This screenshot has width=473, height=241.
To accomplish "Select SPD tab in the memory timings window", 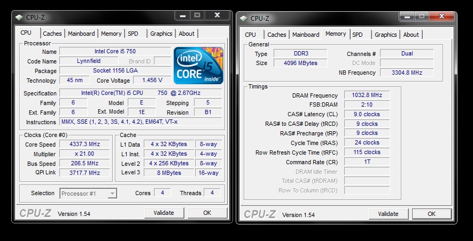I will pyautogui.click(x=358, y=35).
